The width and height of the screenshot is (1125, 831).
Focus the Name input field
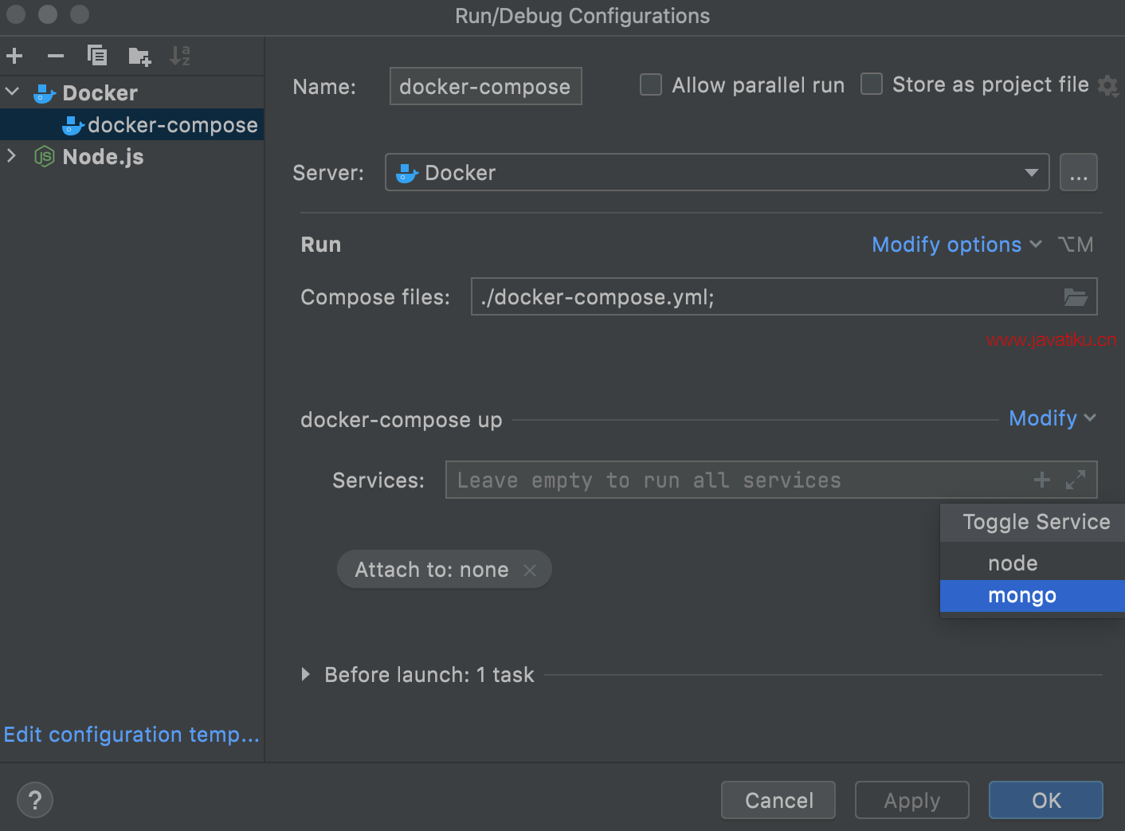[x=485, y=86]
